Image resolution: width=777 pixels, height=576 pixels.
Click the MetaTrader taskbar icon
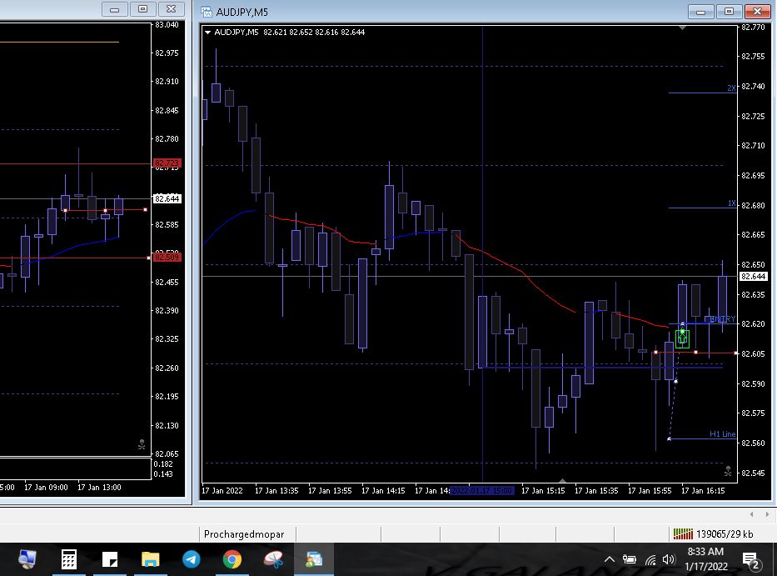coord(314,559)
